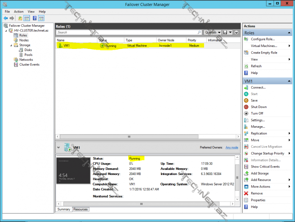Click the Forward arrow in toolbar
The height and width of the screenshot is (222, 295).
point(11,18)
